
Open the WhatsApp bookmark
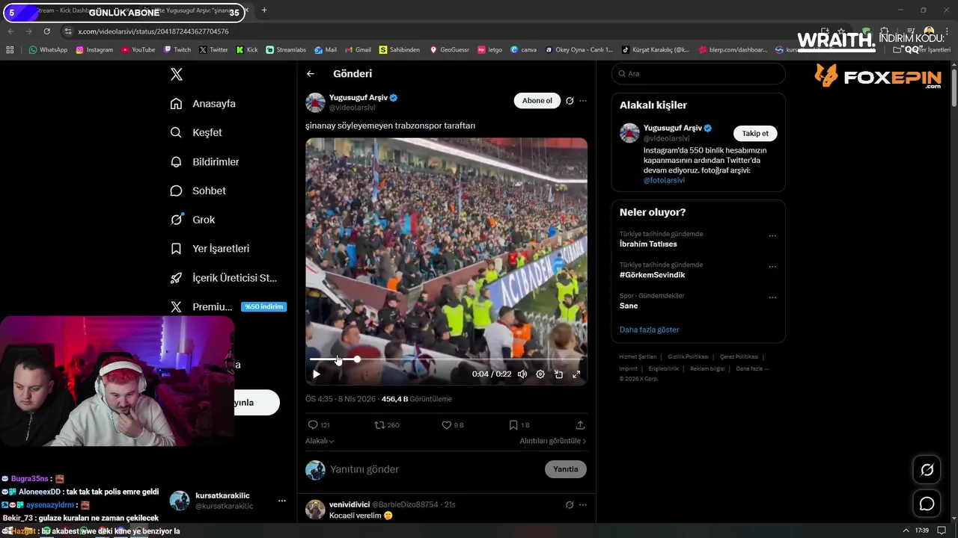(x=48, y=50)
